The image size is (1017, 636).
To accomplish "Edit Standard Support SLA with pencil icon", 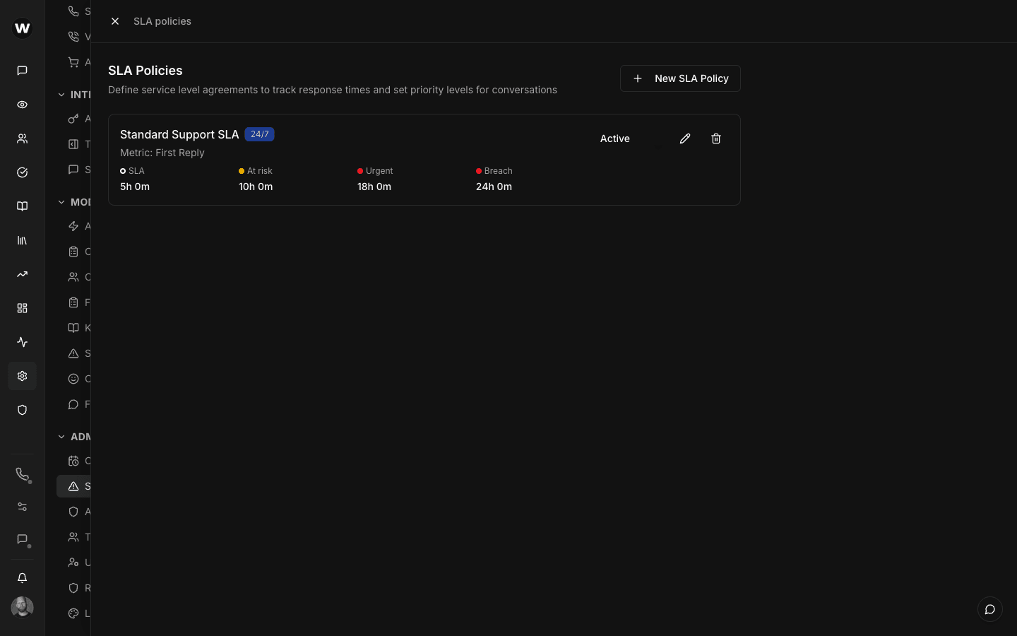I will [x=684, y=139].
